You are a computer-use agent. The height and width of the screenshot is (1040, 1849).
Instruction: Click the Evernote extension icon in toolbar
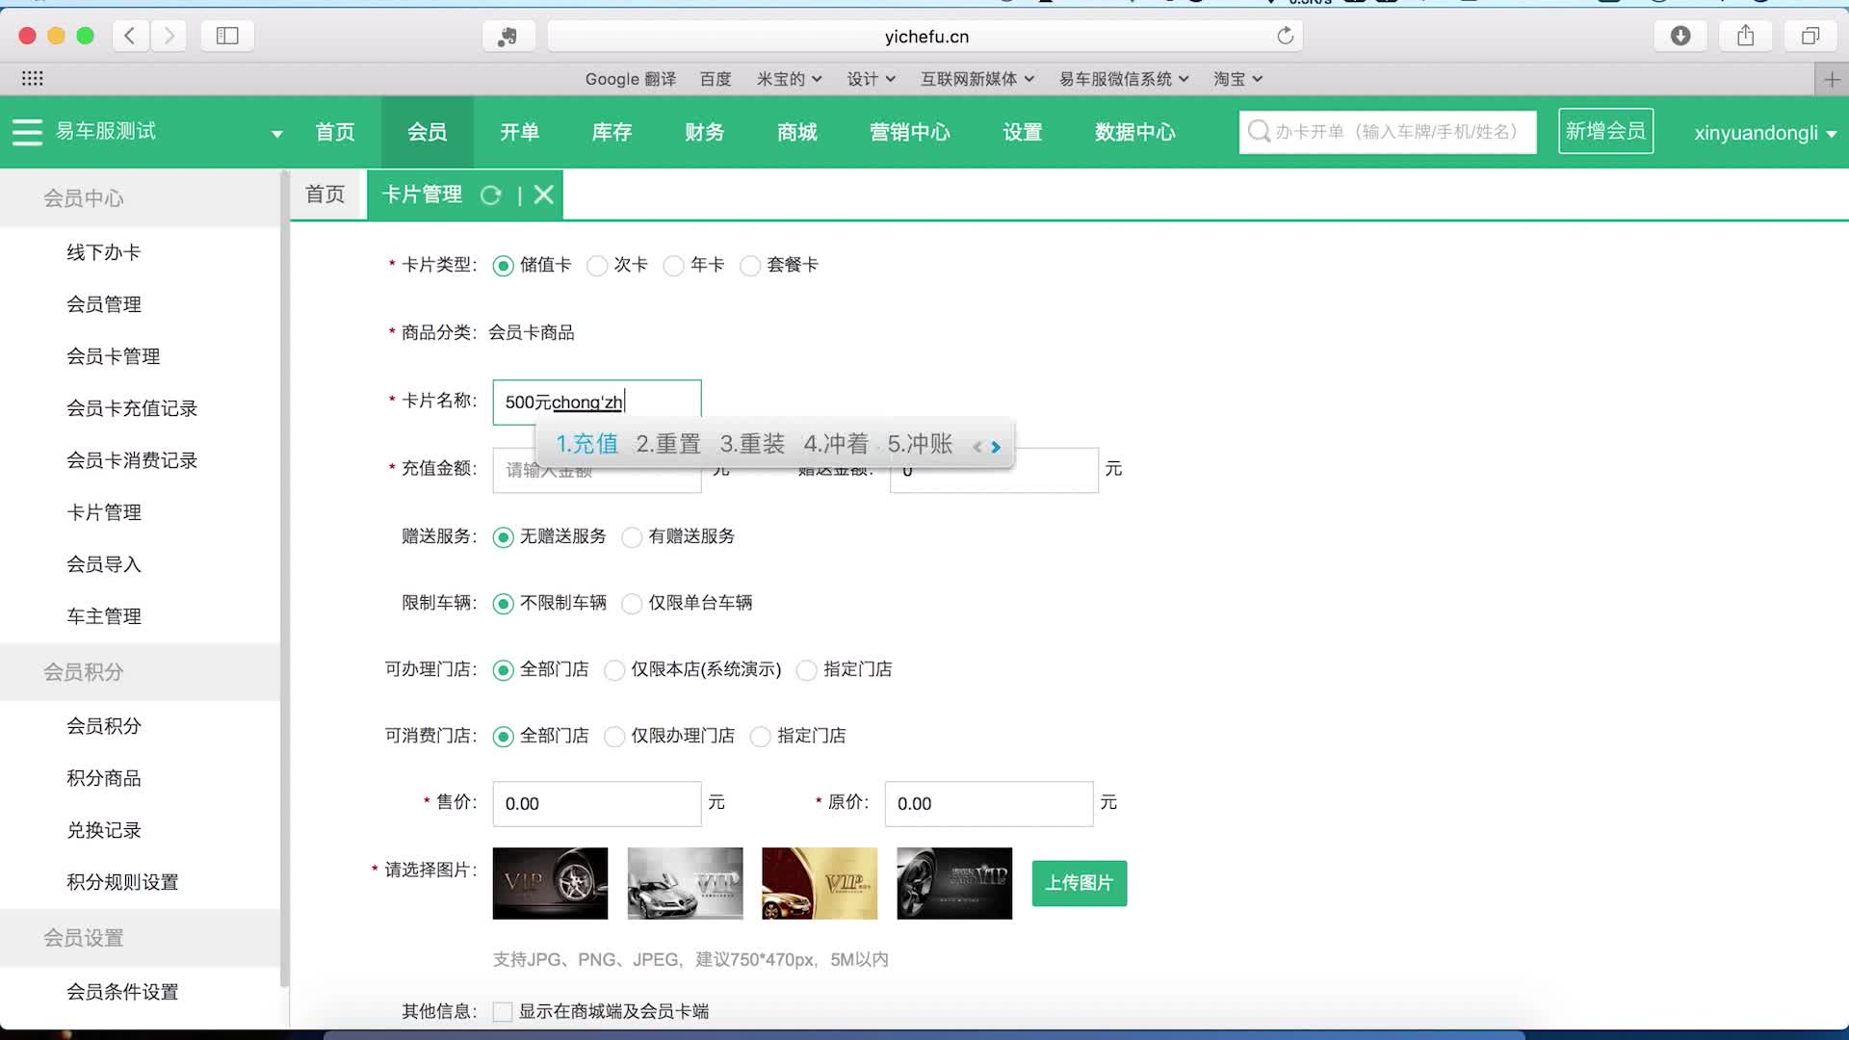508,37
